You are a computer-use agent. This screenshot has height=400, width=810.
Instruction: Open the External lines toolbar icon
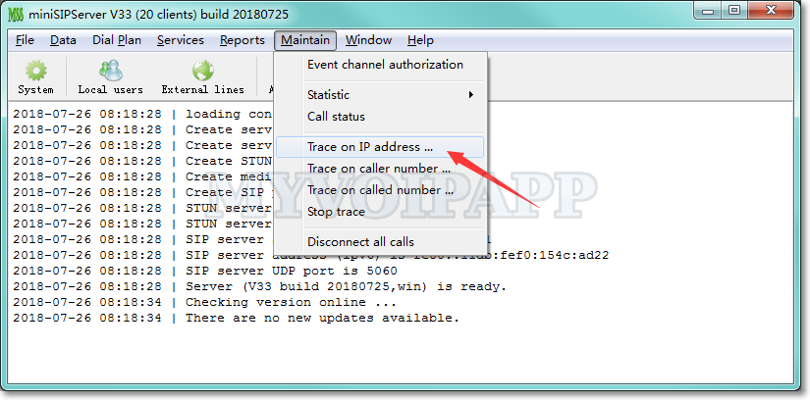[x=202, y=77]
